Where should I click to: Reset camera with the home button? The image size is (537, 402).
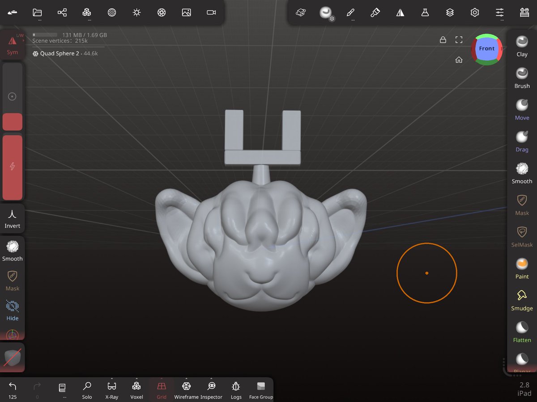point(459,60)
